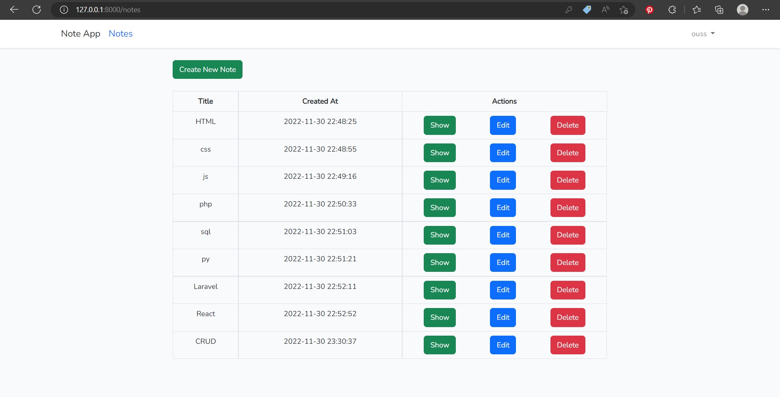Show the php note details

(x=440, y=208)
